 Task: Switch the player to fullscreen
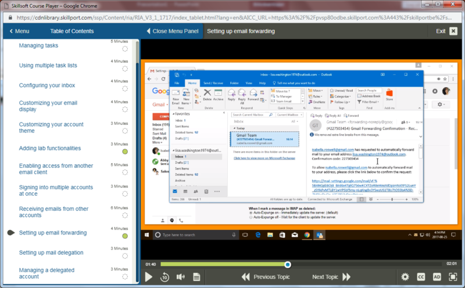click(x=453, y=277)
